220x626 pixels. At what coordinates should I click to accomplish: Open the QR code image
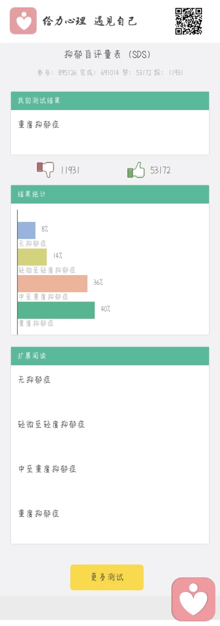pos(188,21)
